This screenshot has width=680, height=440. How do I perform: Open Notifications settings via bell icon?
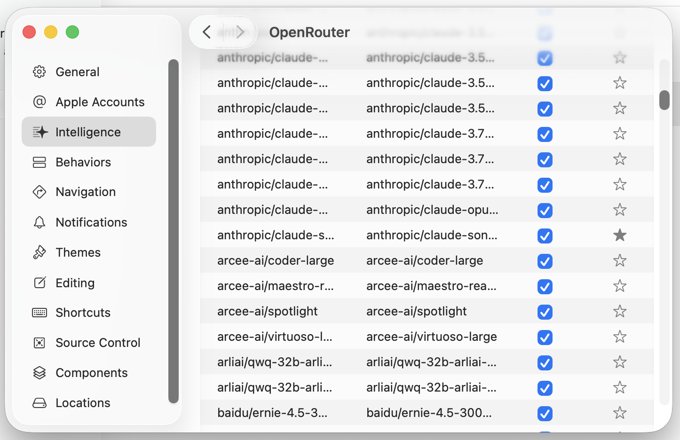click(40, 222)
